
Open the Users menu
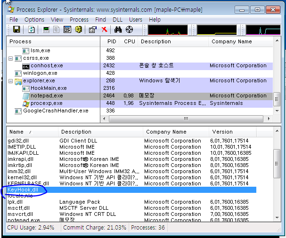(136, 19)
